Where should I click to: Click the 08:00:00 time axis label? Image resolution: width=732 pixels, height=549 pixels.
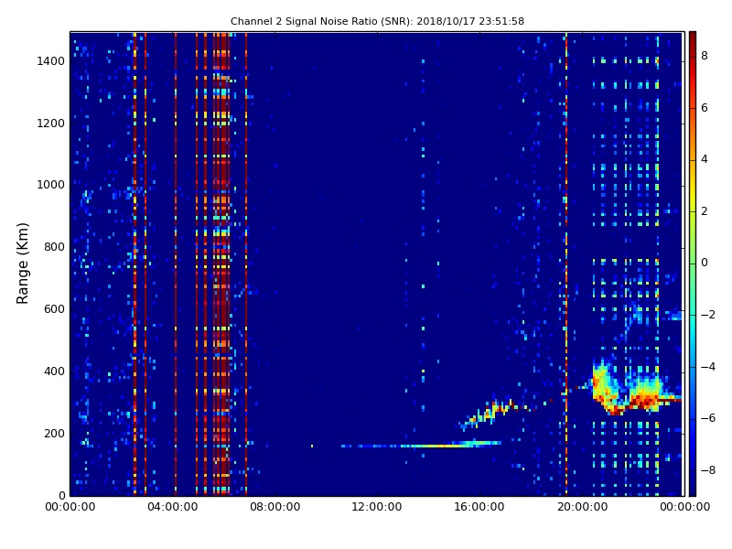pos(275,507)
